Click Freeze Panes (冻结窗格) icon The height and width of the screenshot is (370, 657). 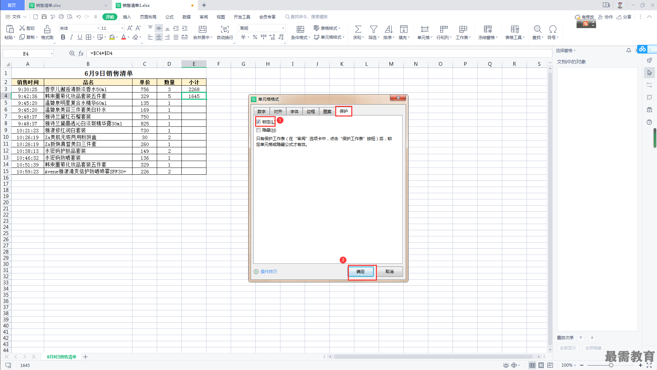click(488, 29)
